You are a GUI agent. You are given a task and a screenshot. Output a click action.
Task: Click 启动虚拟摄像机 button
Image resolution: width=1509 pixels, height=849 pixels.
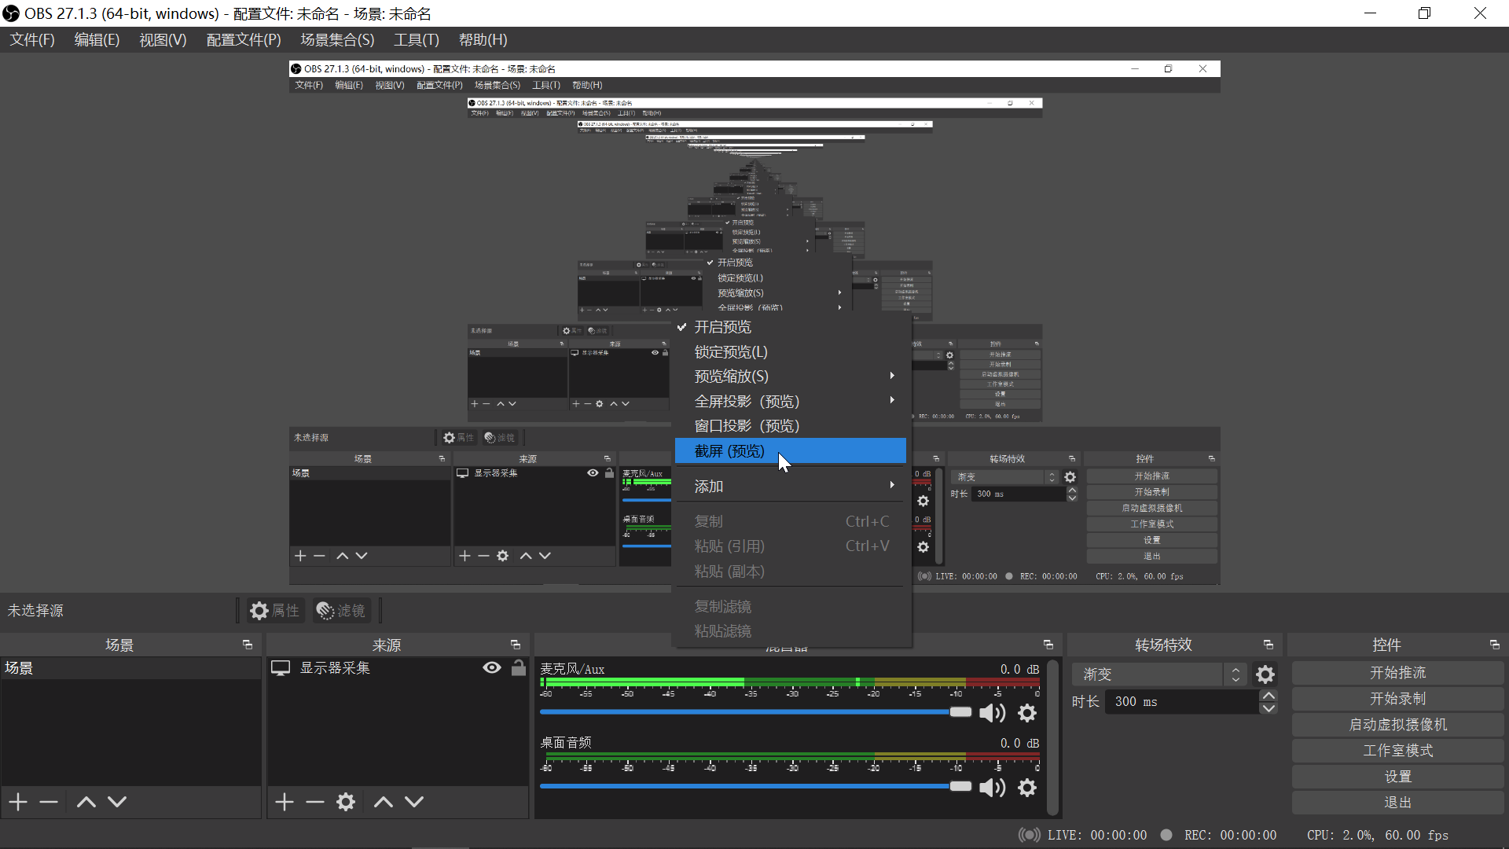coord(1397,725)
